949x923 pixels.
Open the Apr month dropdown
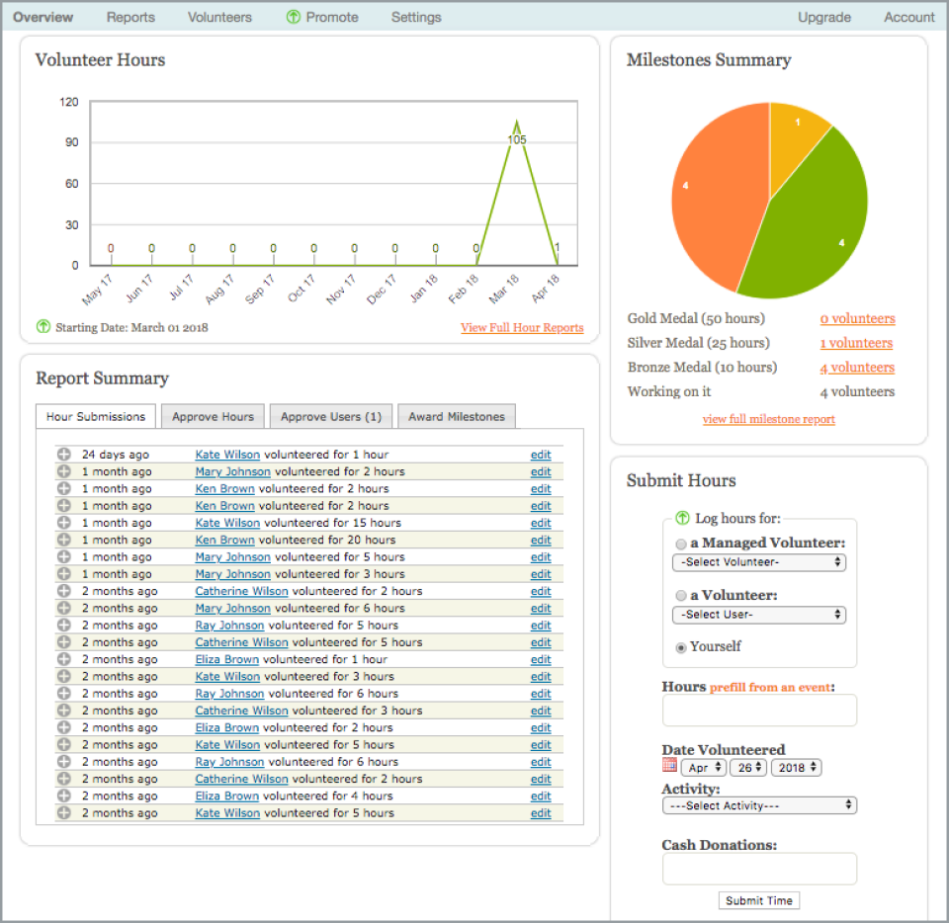[x=704, y=768]
